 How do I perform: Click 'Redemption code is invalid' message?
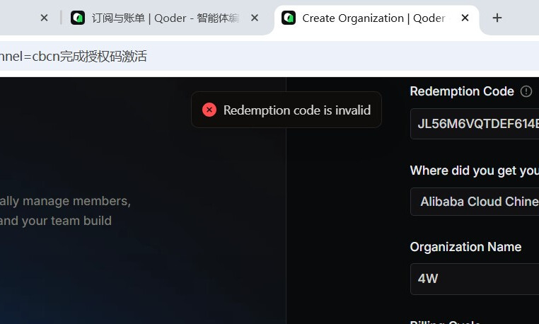(297, 110)
